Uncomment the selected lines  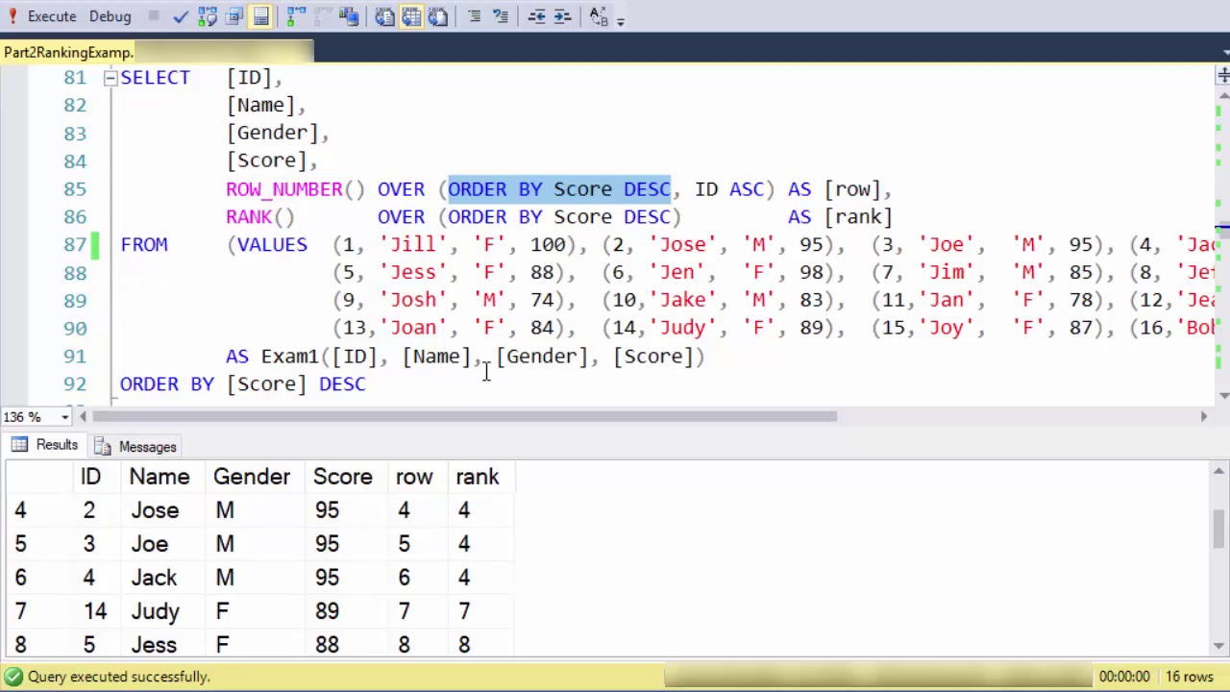coord(501,16)
